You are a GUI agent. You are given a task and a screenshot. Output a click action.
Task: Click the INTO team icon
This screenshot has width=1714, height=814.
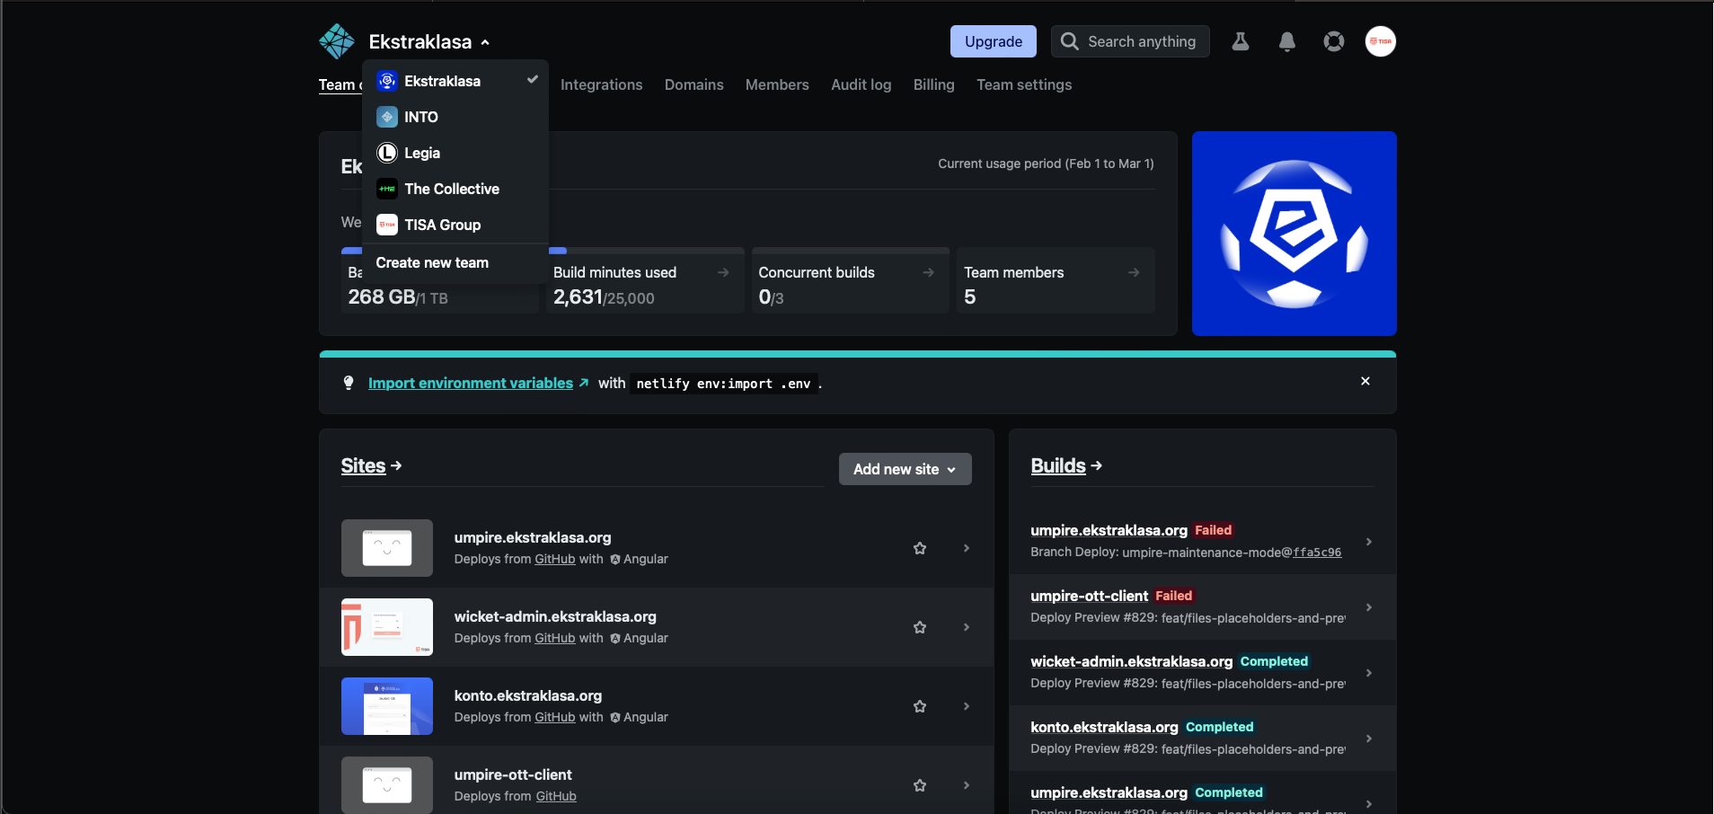[x=387, y=117]
